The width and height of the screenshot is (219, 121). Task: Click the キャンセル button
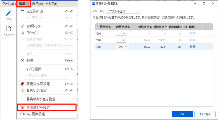[x=205, y=114]
